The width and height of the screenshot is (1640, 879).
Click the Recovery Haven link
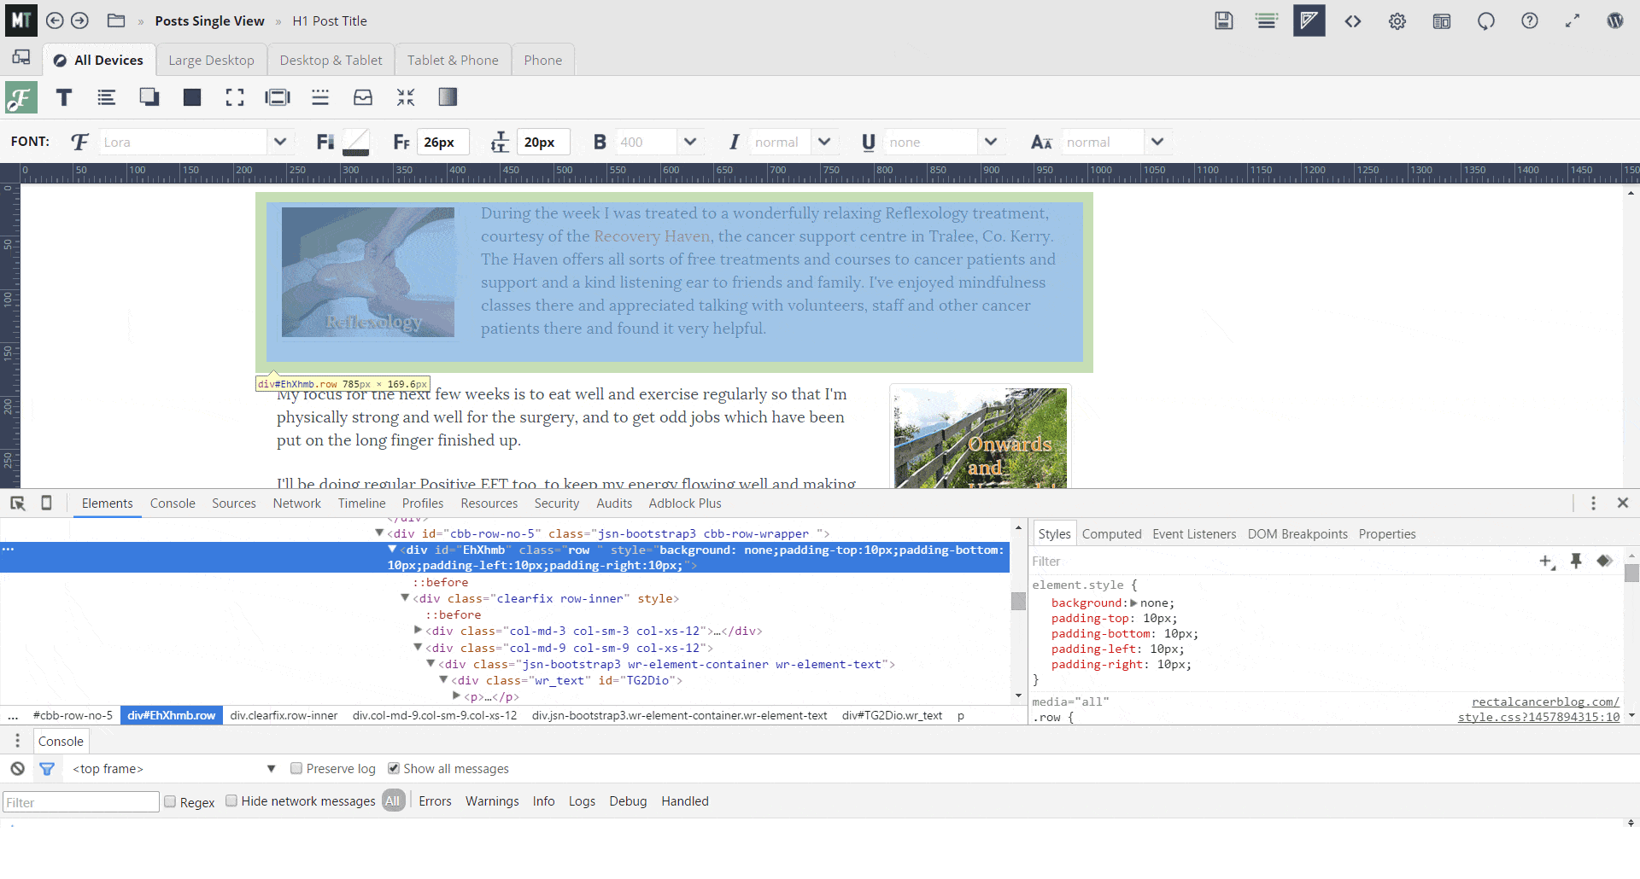tap(652, 236)
